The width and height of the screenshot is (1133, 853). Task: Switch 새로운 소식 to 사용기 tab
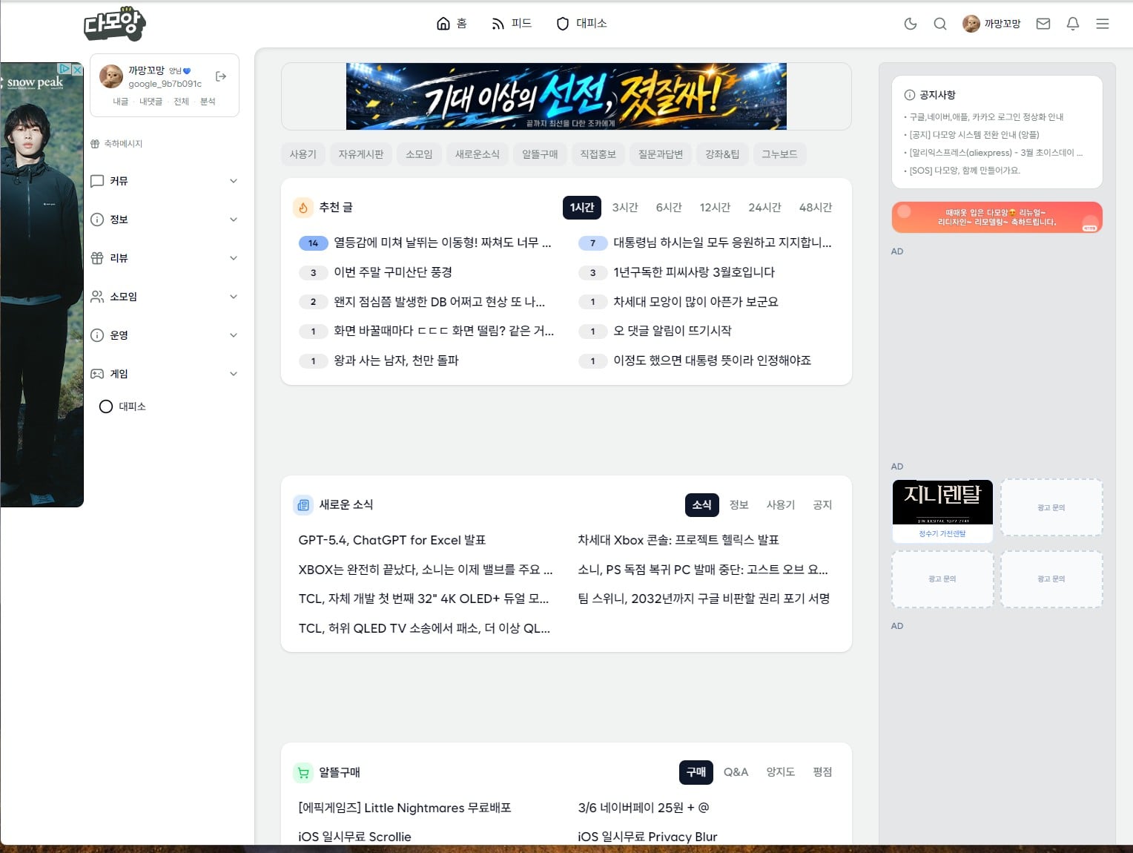tap(780, 505)
